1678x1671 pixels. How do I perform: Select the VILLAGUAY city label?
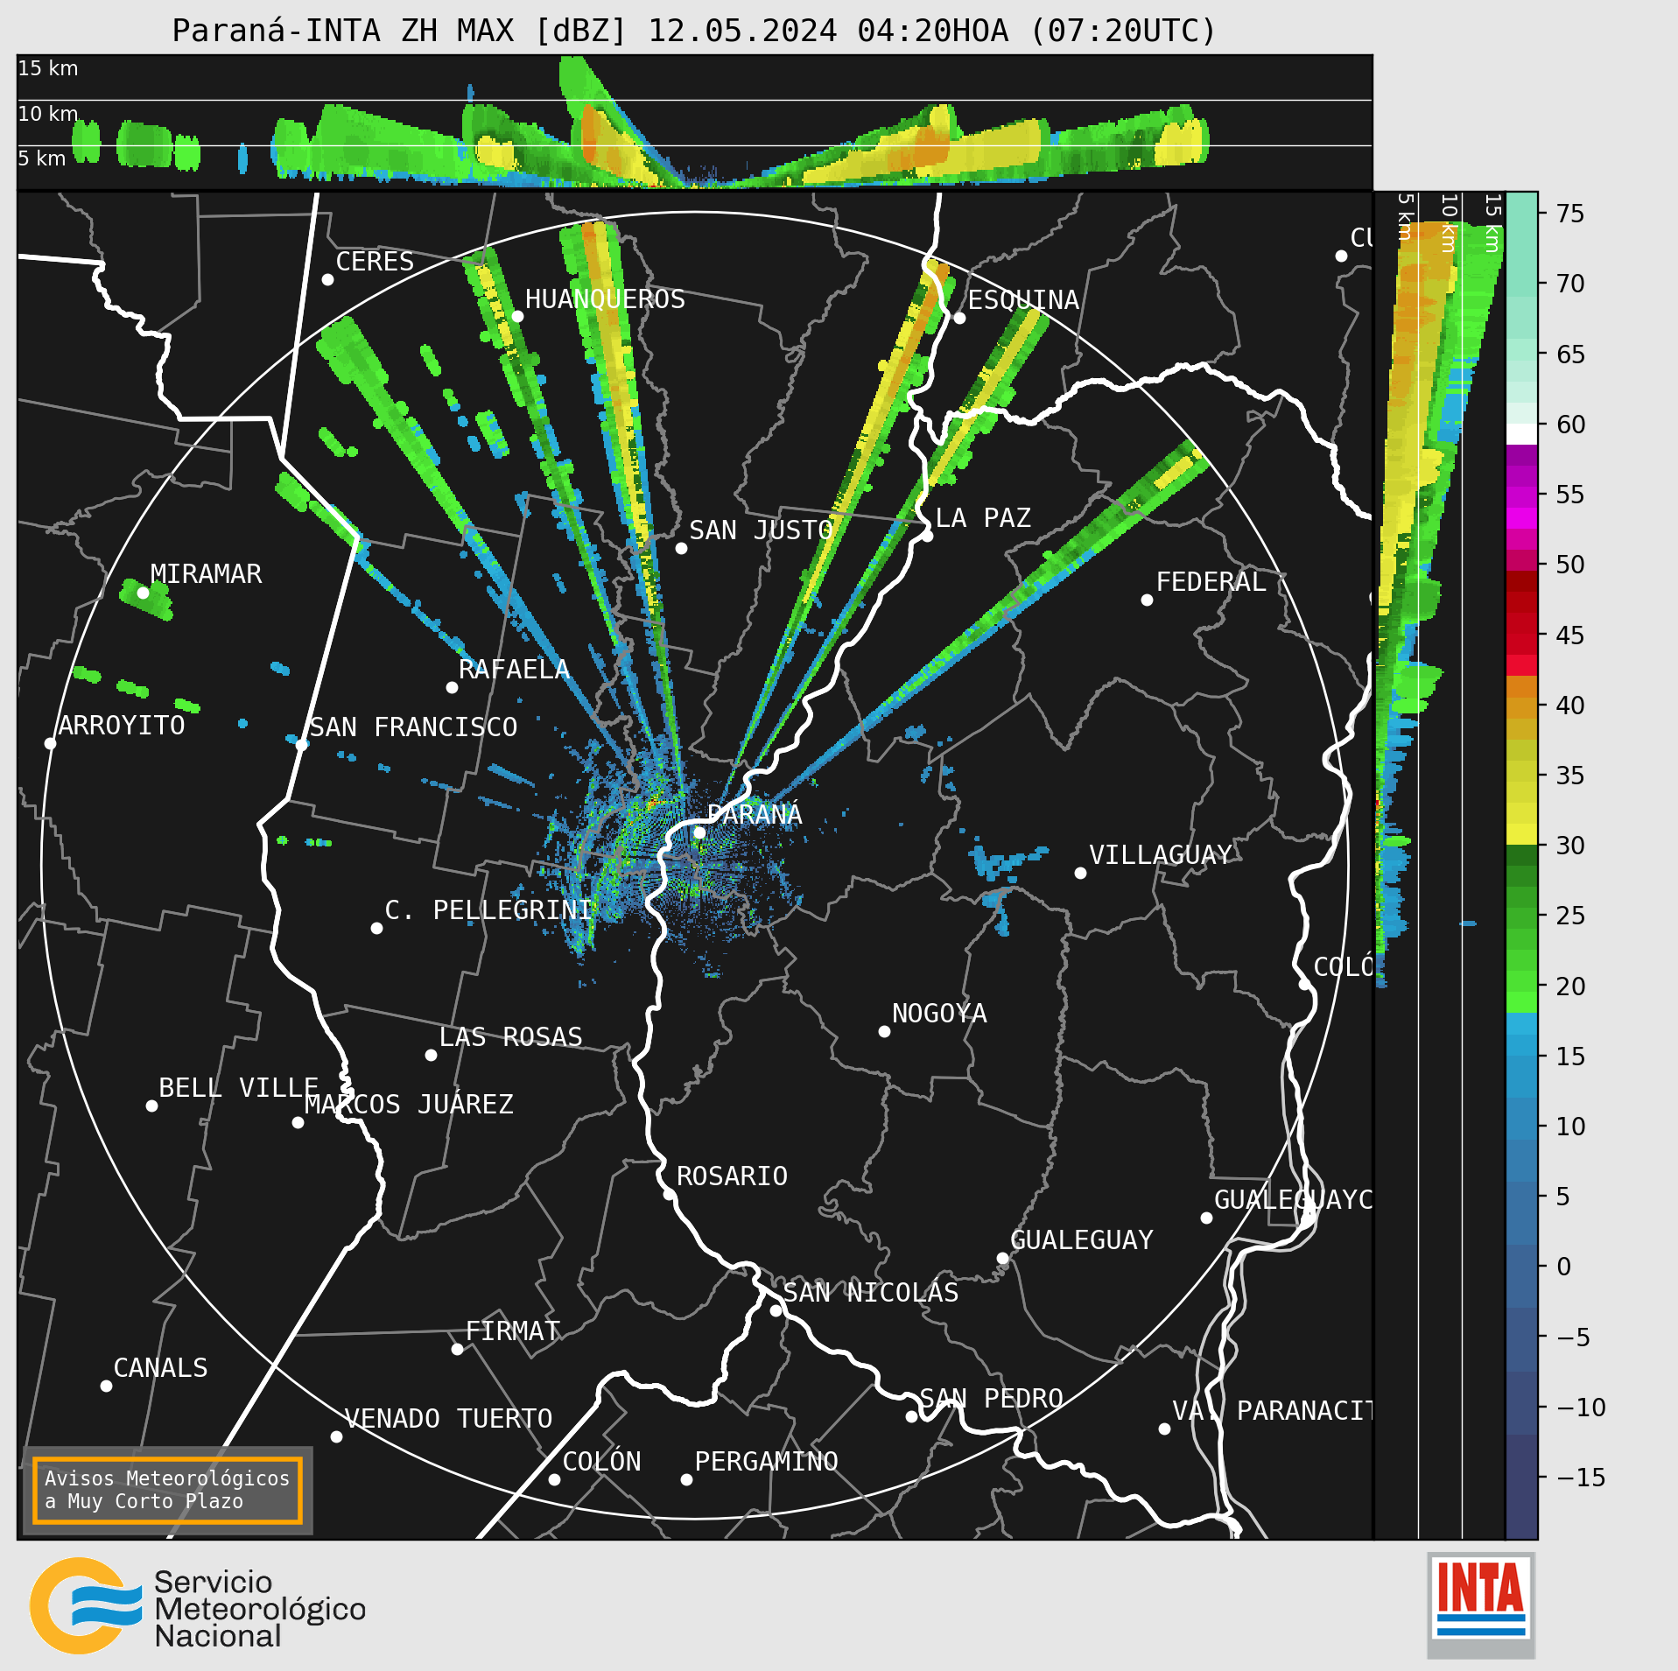[1161, 854]
